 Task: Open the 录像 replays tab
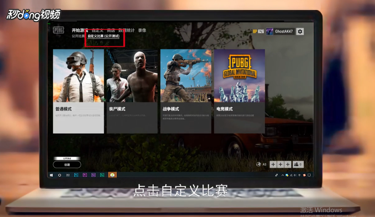[x=142, y=30]
